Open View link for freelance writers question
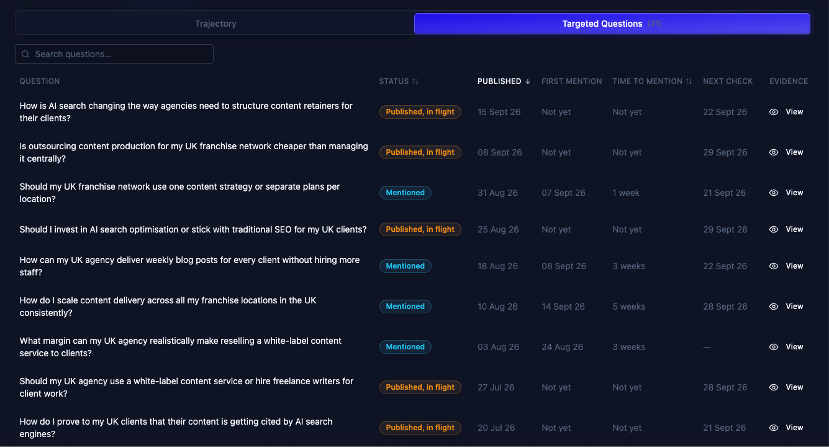Screen dimensions: 829x447 (794, 387)
